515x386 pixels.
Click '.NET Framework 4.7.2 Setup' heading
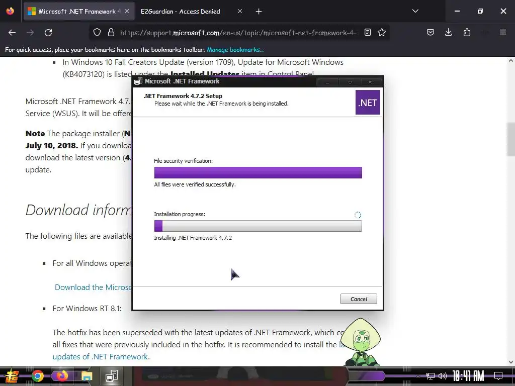click(183, 96)
